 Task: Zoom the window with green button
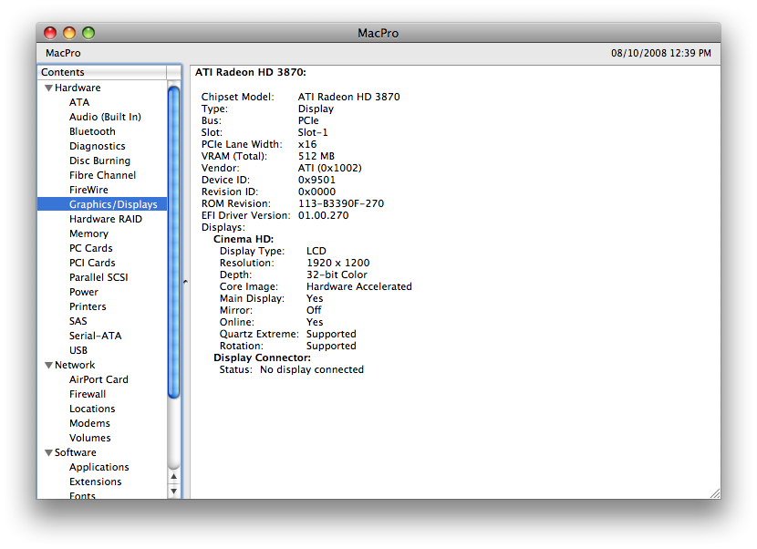(x=88, y=33)
